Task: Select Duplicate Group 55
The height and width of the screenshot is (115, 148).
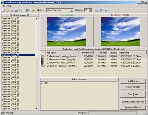Action: tap(11, 79)
